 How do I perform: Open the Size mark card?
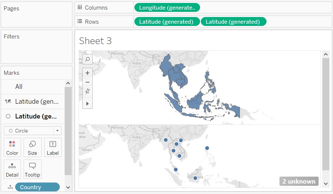click(x=32, y=147)
